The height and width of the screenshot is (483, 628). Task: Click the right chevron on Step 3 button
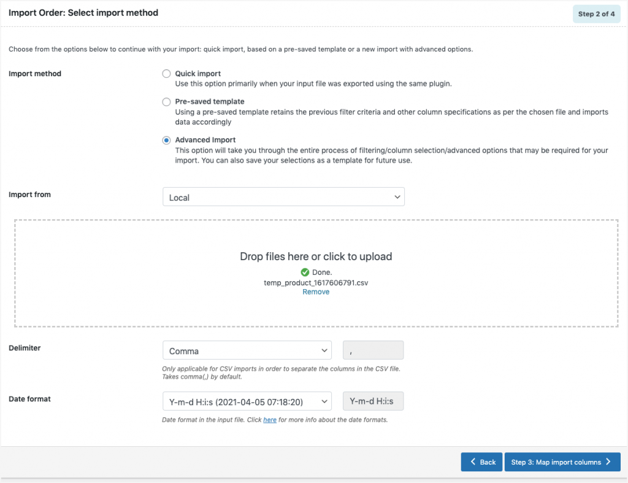(608, 462)
